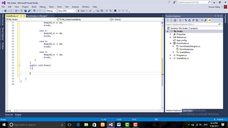Image resolution: width=228 pixels, height=128 pixels.
Task: Click the New Project toolbar icon
Action: 16,11
